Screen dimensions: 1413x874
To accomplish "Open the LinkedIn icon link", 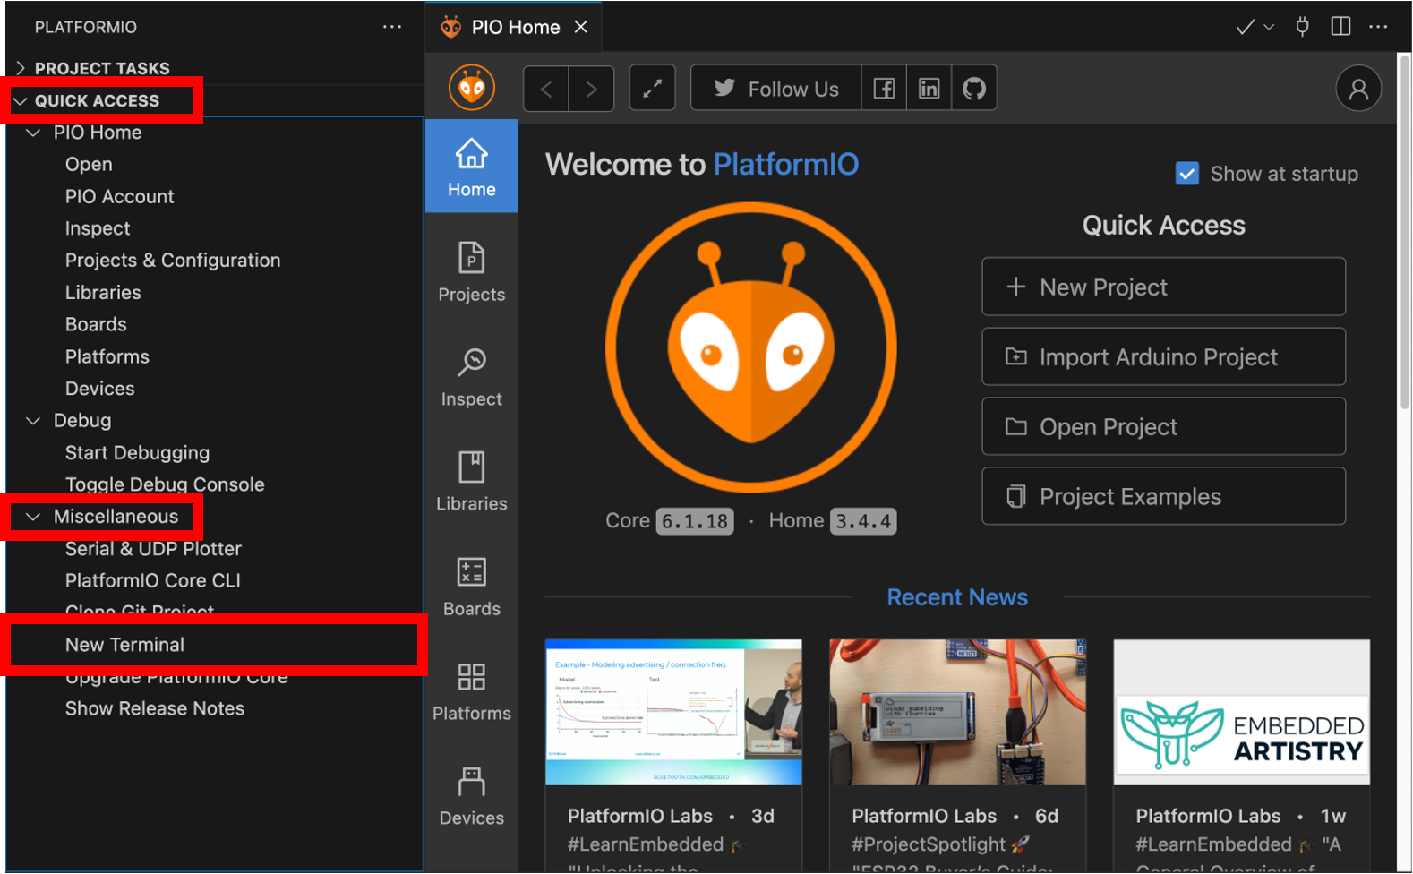I will [929, 89].
